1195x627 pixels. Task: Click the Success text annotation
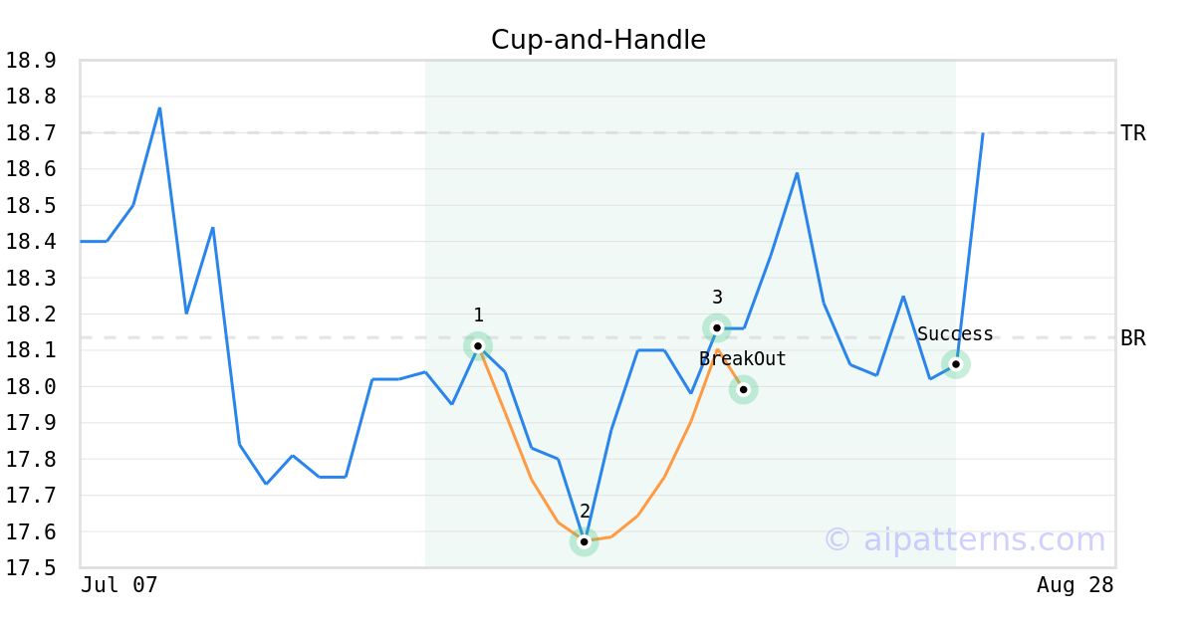[x=955, y=334]
